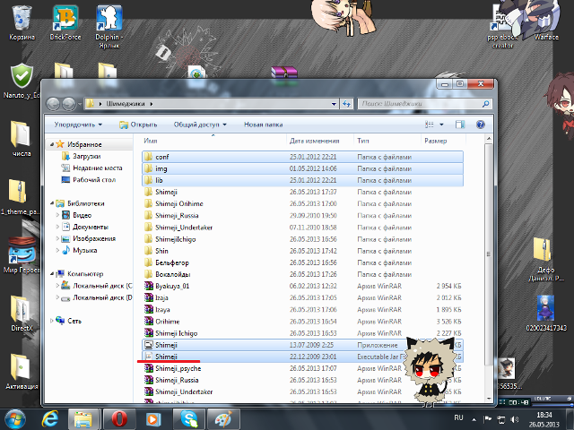The width and height of the screenshot is (574, 430).
Task: Open the Корзина recycle bin desktop icon
Action: click(x=22, y=21)
